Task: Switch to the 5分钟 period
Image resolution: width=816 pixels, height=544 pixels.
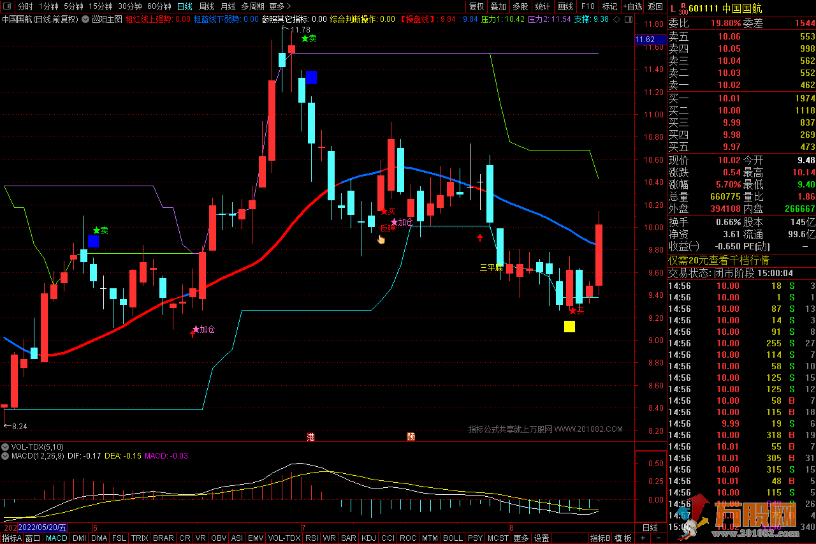Action: pos(73,6)
